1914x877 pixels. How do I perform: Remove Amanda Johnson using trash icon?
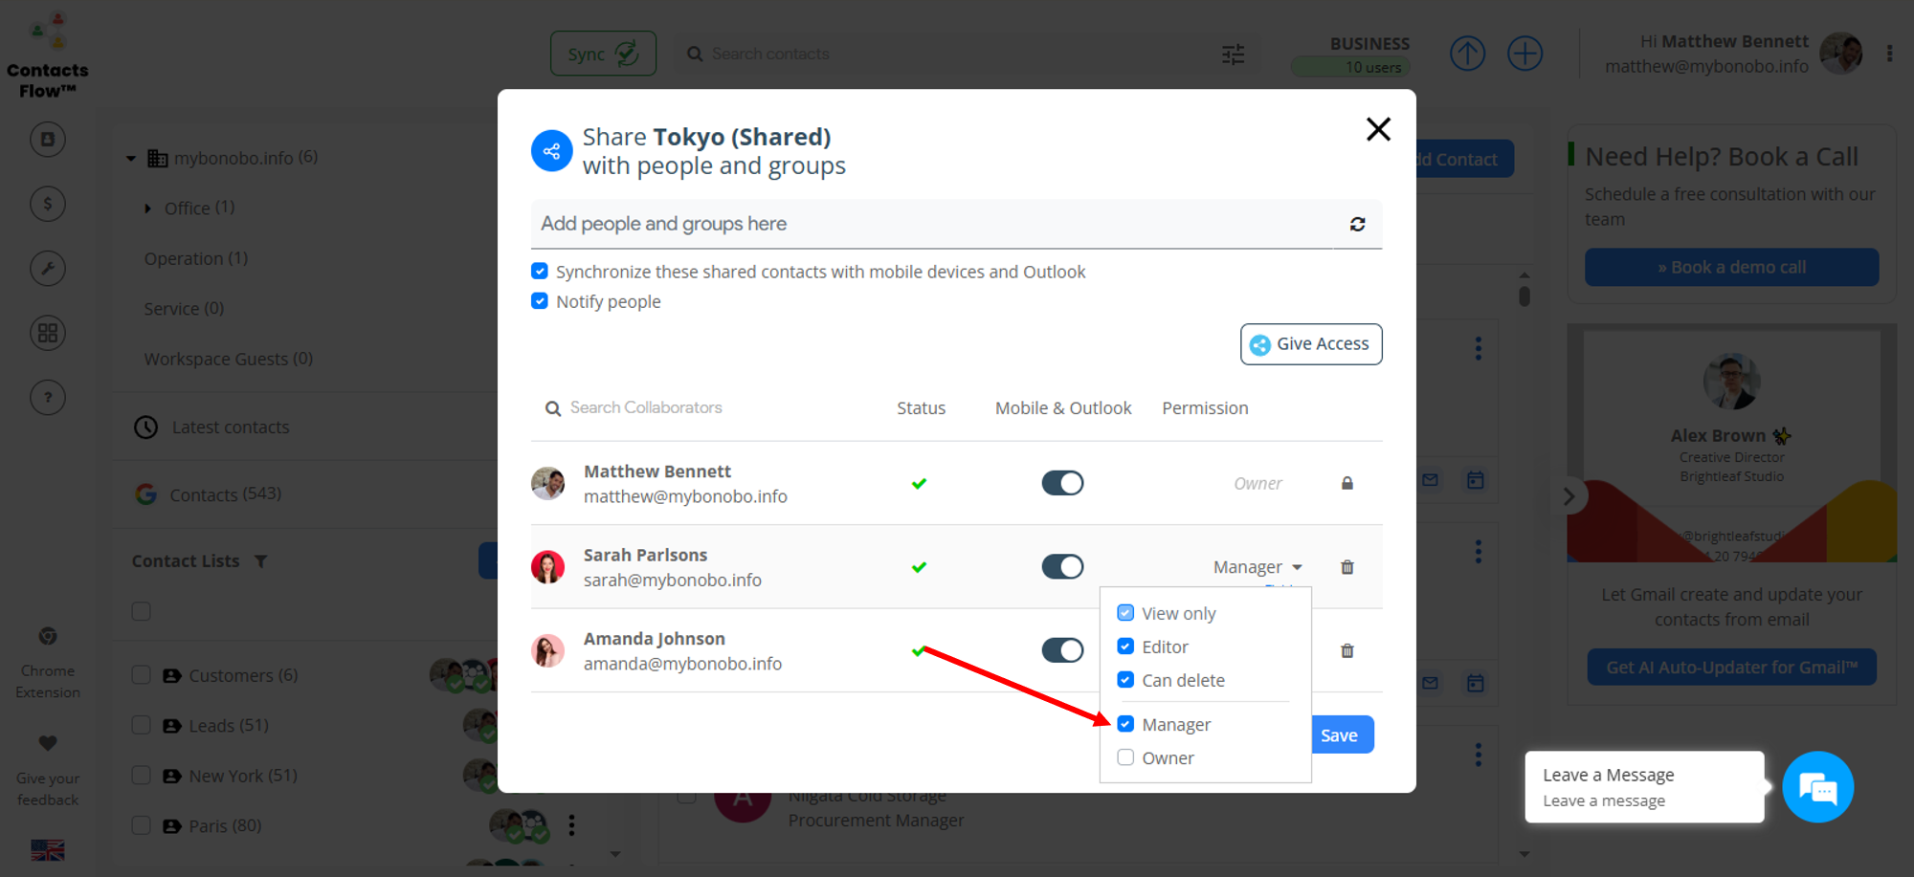1346,651
